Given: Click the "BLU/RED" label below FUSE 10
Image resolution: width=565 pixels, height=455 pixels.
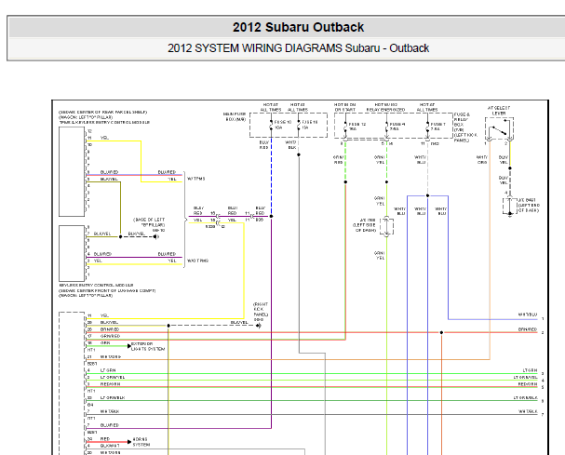Looking at the screenshot, I should [x=263, y=145].
